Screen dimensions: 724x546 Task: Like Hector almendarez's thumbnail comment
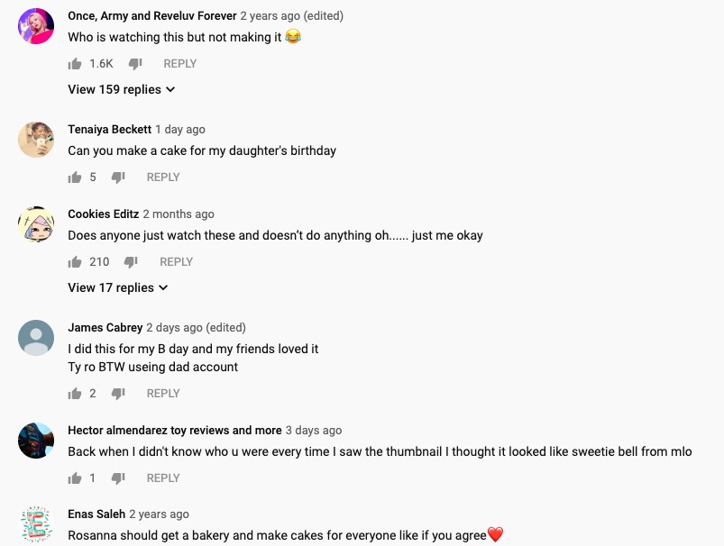pos(75,478)
